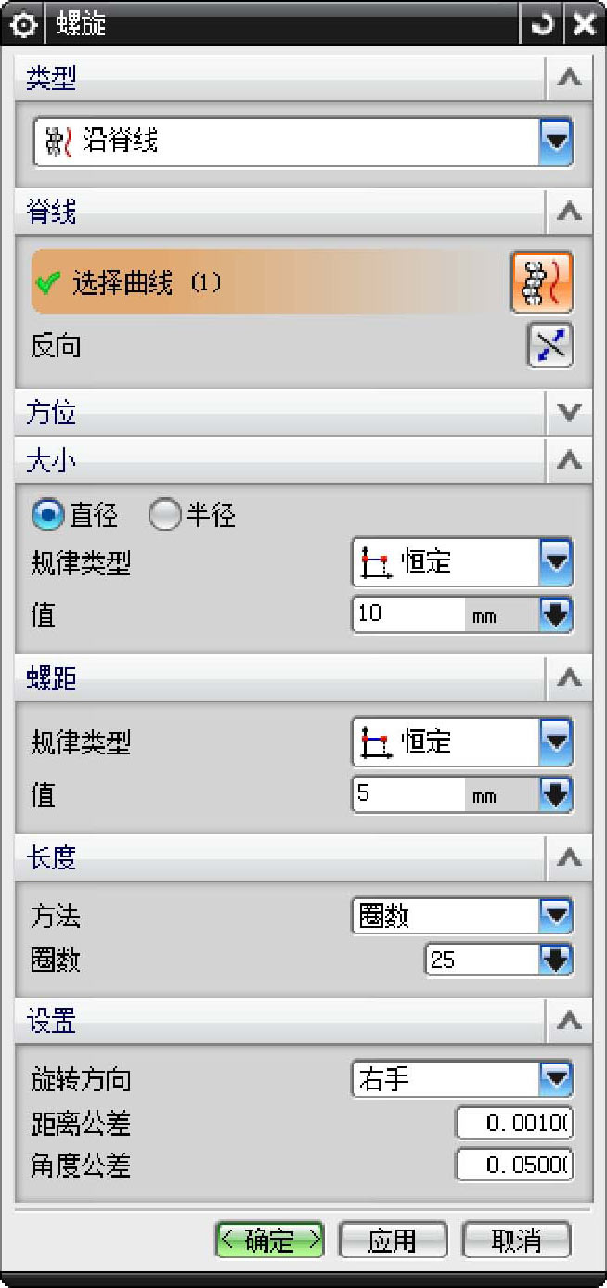This screenshot has height=1288, width=607.
Task: Click the 确定 button
Action: (269, 1241)
